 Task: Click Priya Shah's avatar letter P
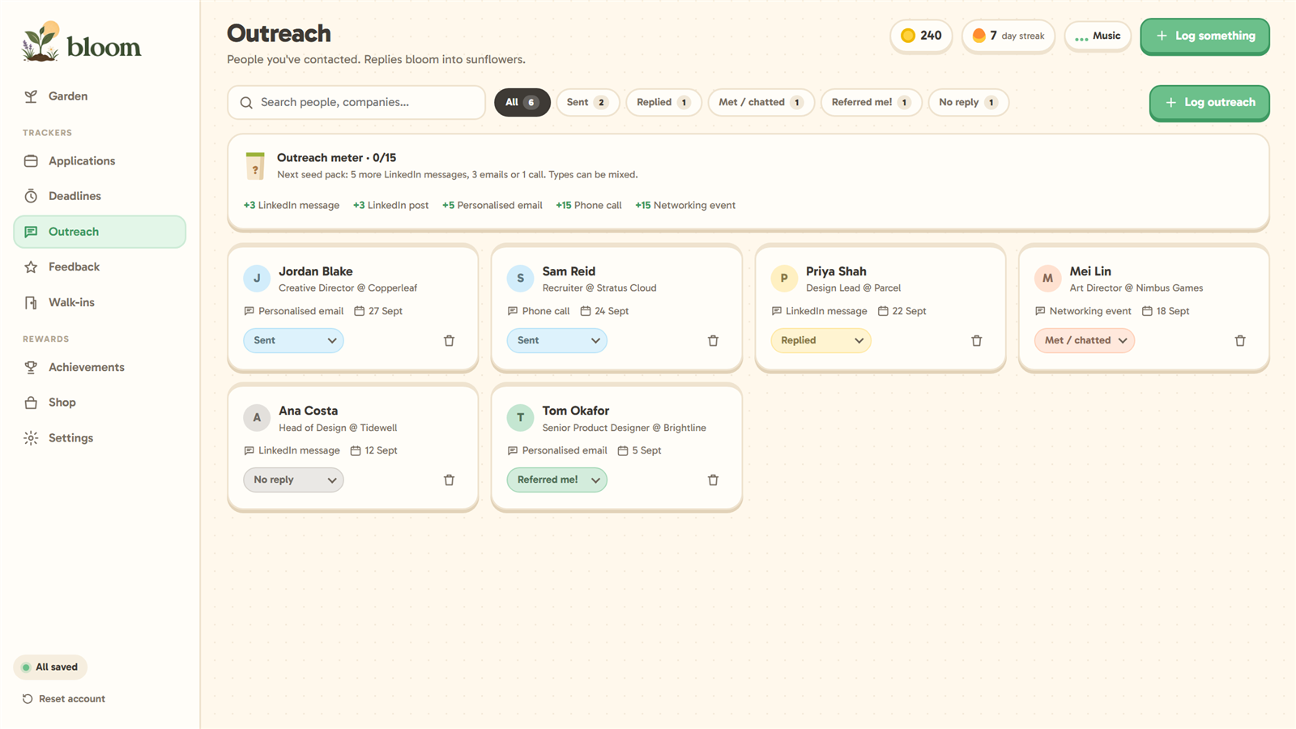coord(783,278)
